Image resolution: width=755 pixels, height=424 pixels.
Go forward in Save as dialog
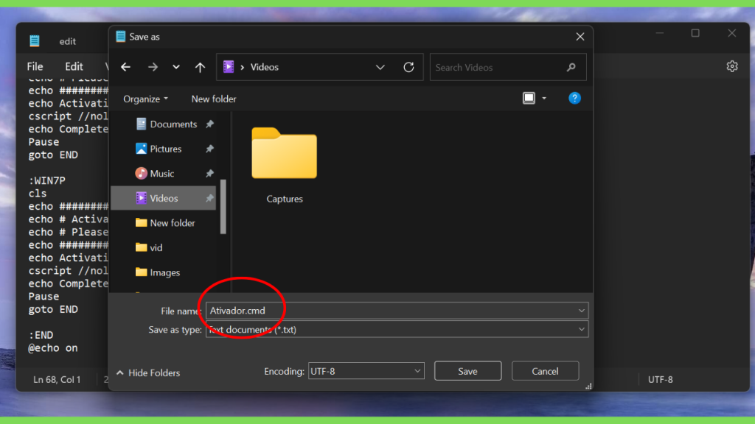[153, 67]
